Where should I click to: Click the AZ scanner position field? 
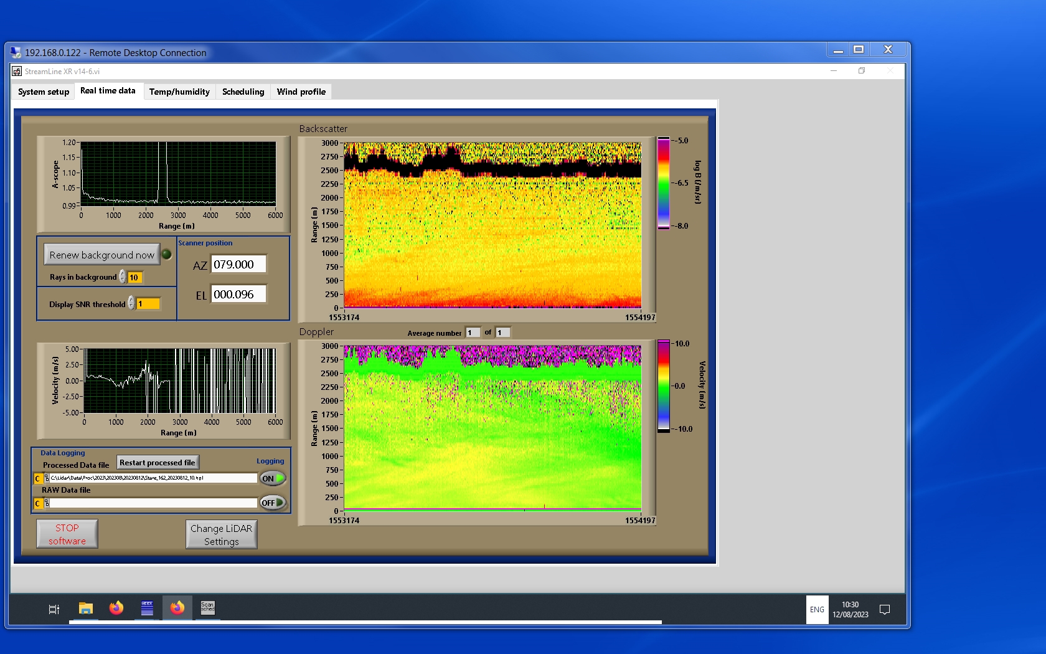pyautogui.click(x=238, y=264)
